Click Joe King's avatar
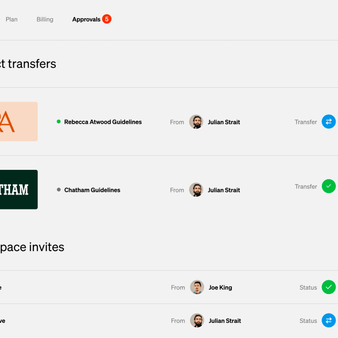The height and width of the screenshot is (338, 338). tap(197, 287)
